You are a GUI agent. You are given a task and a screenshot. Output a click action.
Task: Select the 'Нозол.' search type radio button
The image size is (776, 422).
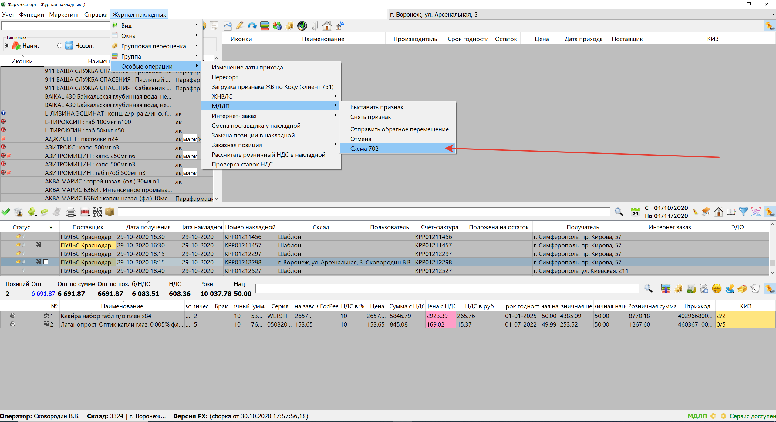60,46
